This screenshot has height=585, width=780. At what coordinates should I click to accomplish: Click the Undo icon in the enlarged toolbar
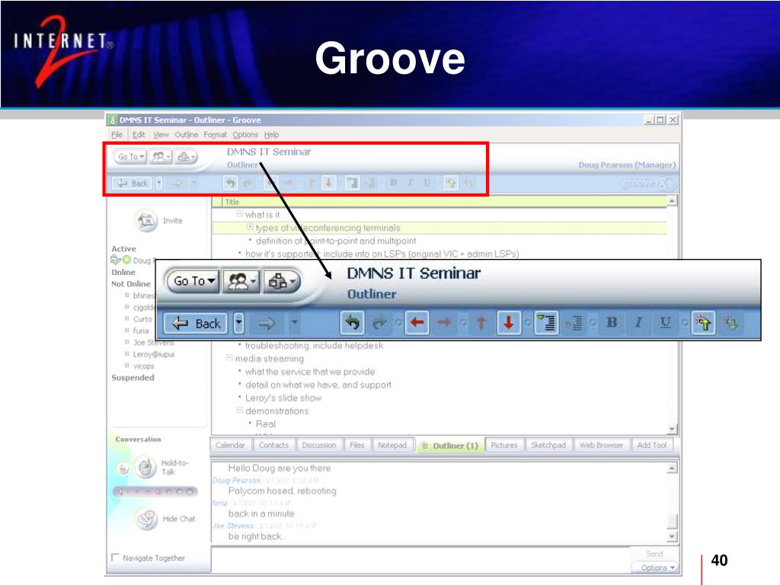coord(353,323)
